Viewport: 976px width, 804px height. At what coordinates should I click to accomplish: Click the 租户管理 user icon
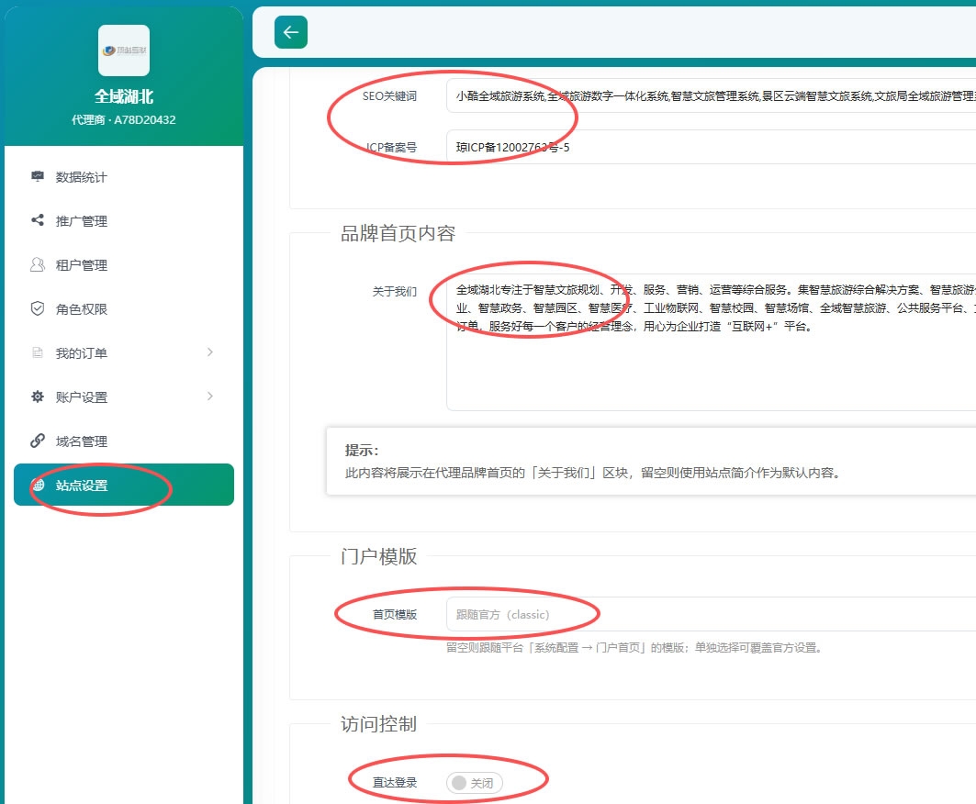38,264
